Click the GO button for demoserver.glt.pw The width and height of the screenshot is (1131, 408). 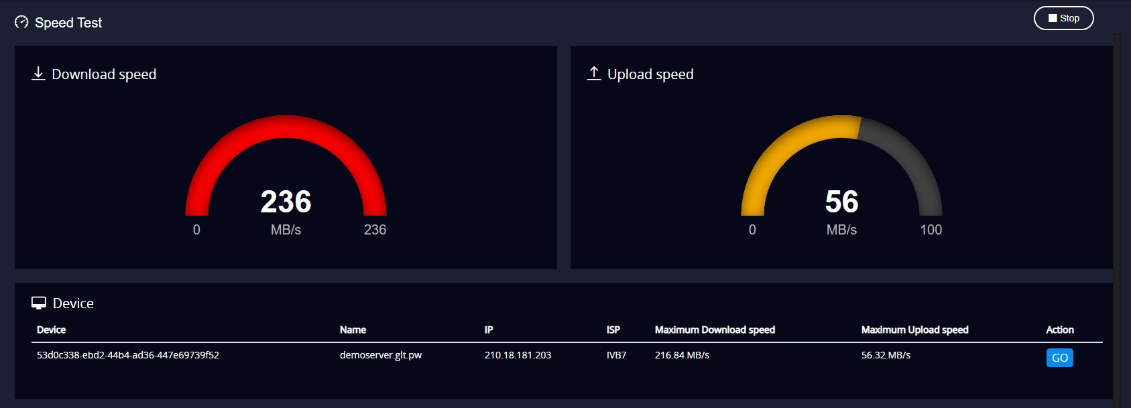pyautogui.click(x=1059, y=358)
